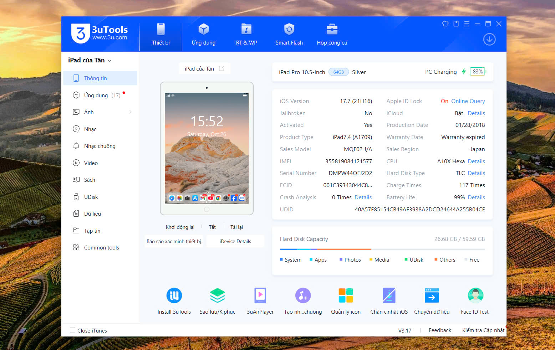Click the Others legend color swatch
This screenshot has height=350, width=555.
(x=436, y=259)
